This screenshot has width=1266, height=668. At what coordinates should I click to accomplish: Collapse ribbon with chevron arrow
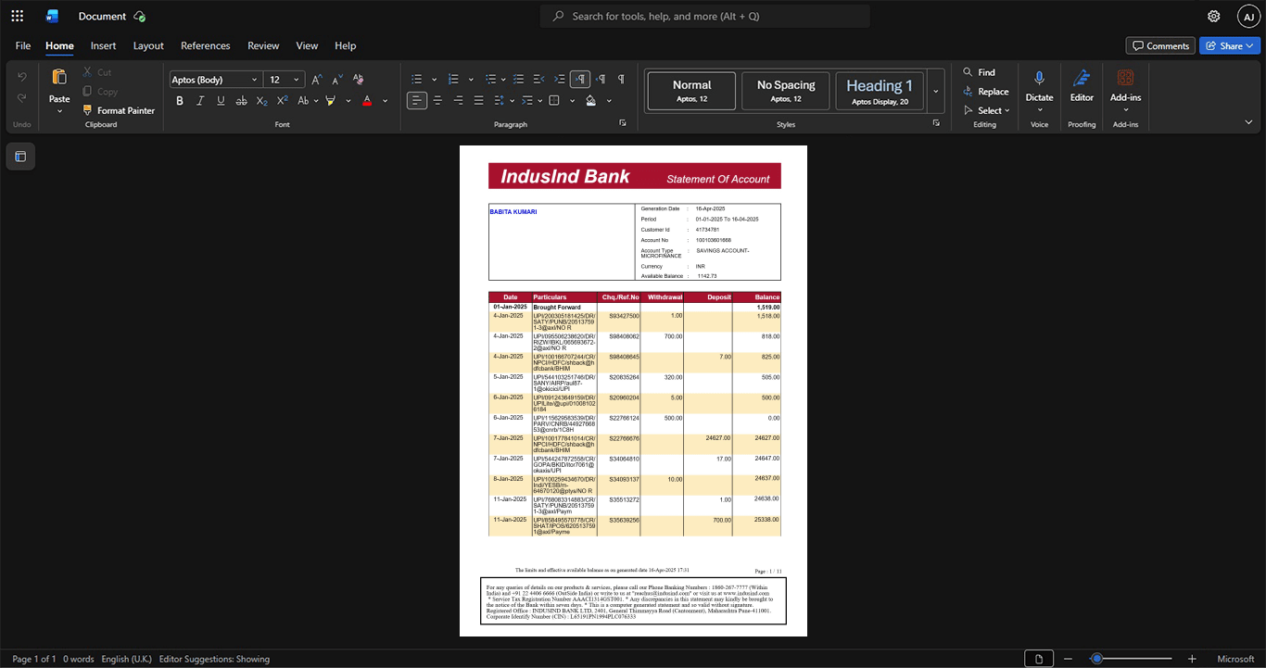[x=1248, y=122]
